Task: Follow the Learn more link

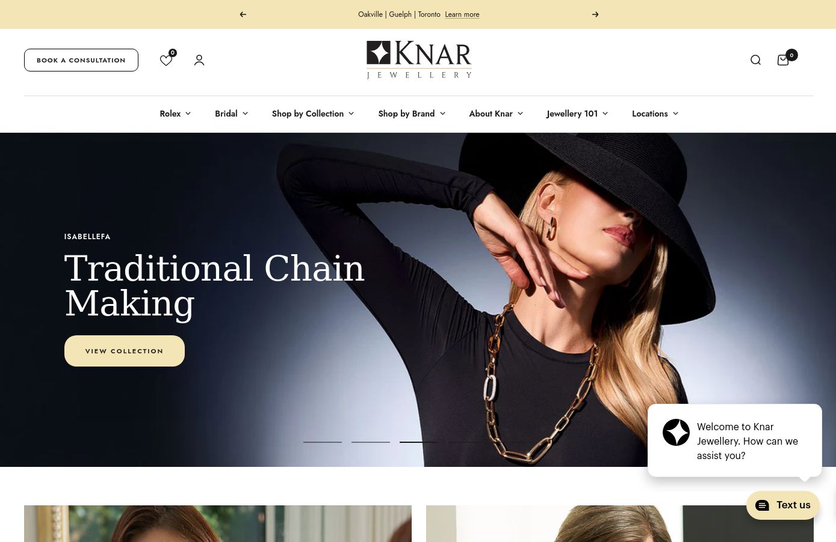Action: click(x=462, y=14)
